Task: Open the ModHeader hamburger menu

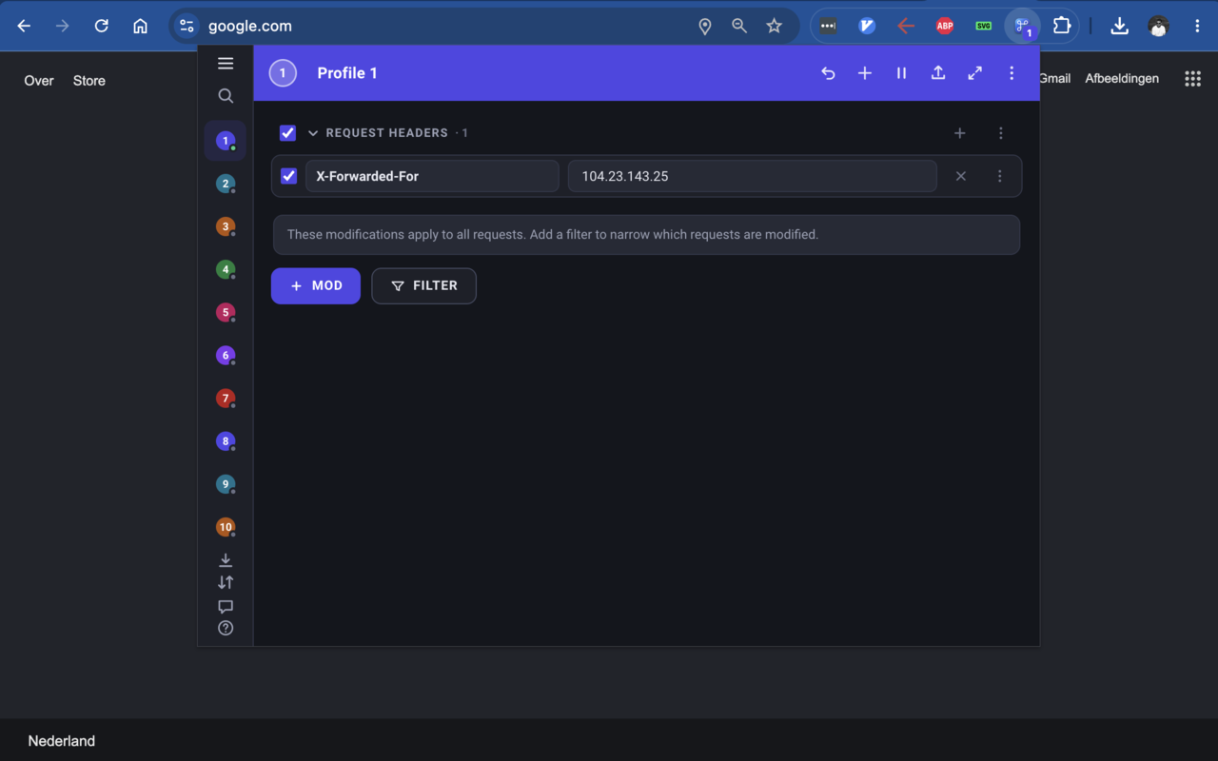Action: [x=226, y=64]
